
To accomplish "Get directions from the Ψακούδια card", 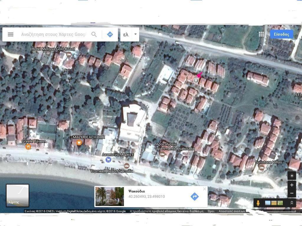I will point(195,197).
